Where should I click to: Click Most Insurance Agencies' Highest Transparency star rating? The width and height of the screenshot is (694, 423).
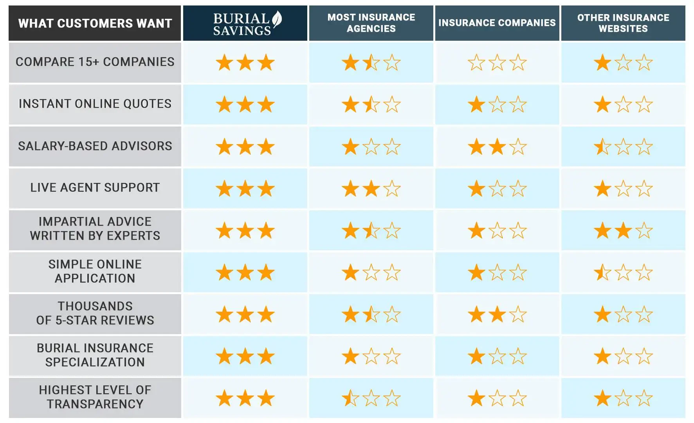tap(371, 398)
